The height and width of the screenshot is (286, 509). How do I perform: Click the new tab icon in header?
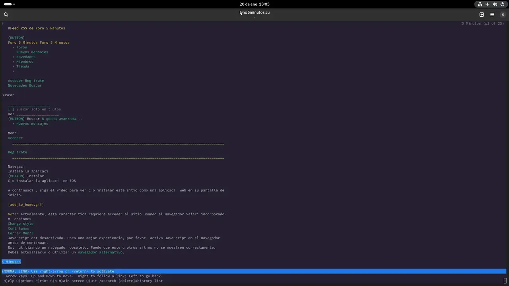click(x=482, y=14)
